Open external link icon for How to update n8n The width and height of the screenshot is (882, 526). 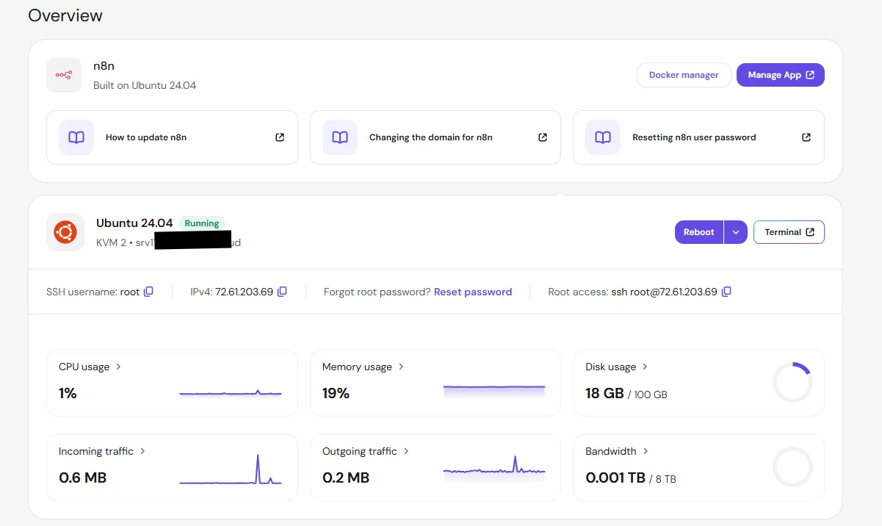point(280,137)
